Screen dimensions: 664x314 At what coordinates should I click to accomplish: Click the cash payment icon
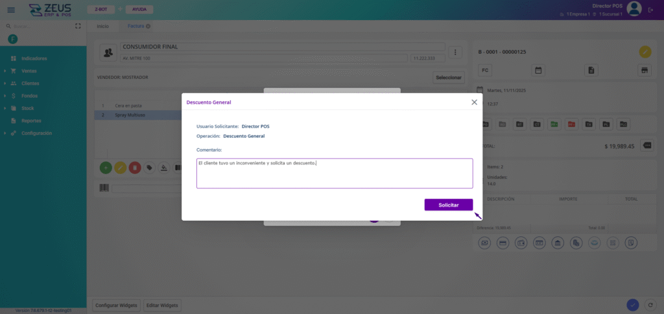pyautogui.click(x=484, y=243)
